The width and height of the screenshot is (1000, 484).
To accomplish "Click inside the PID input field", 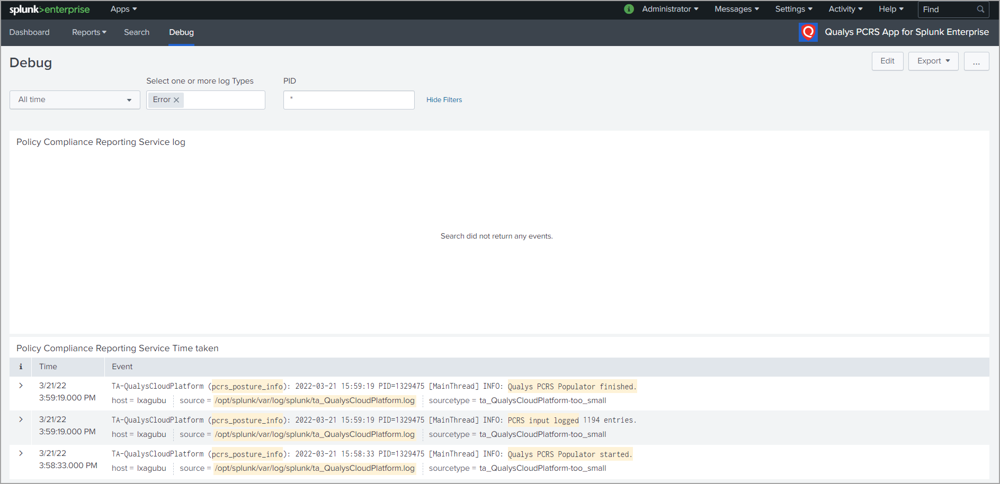I will (x=349, y=99).
